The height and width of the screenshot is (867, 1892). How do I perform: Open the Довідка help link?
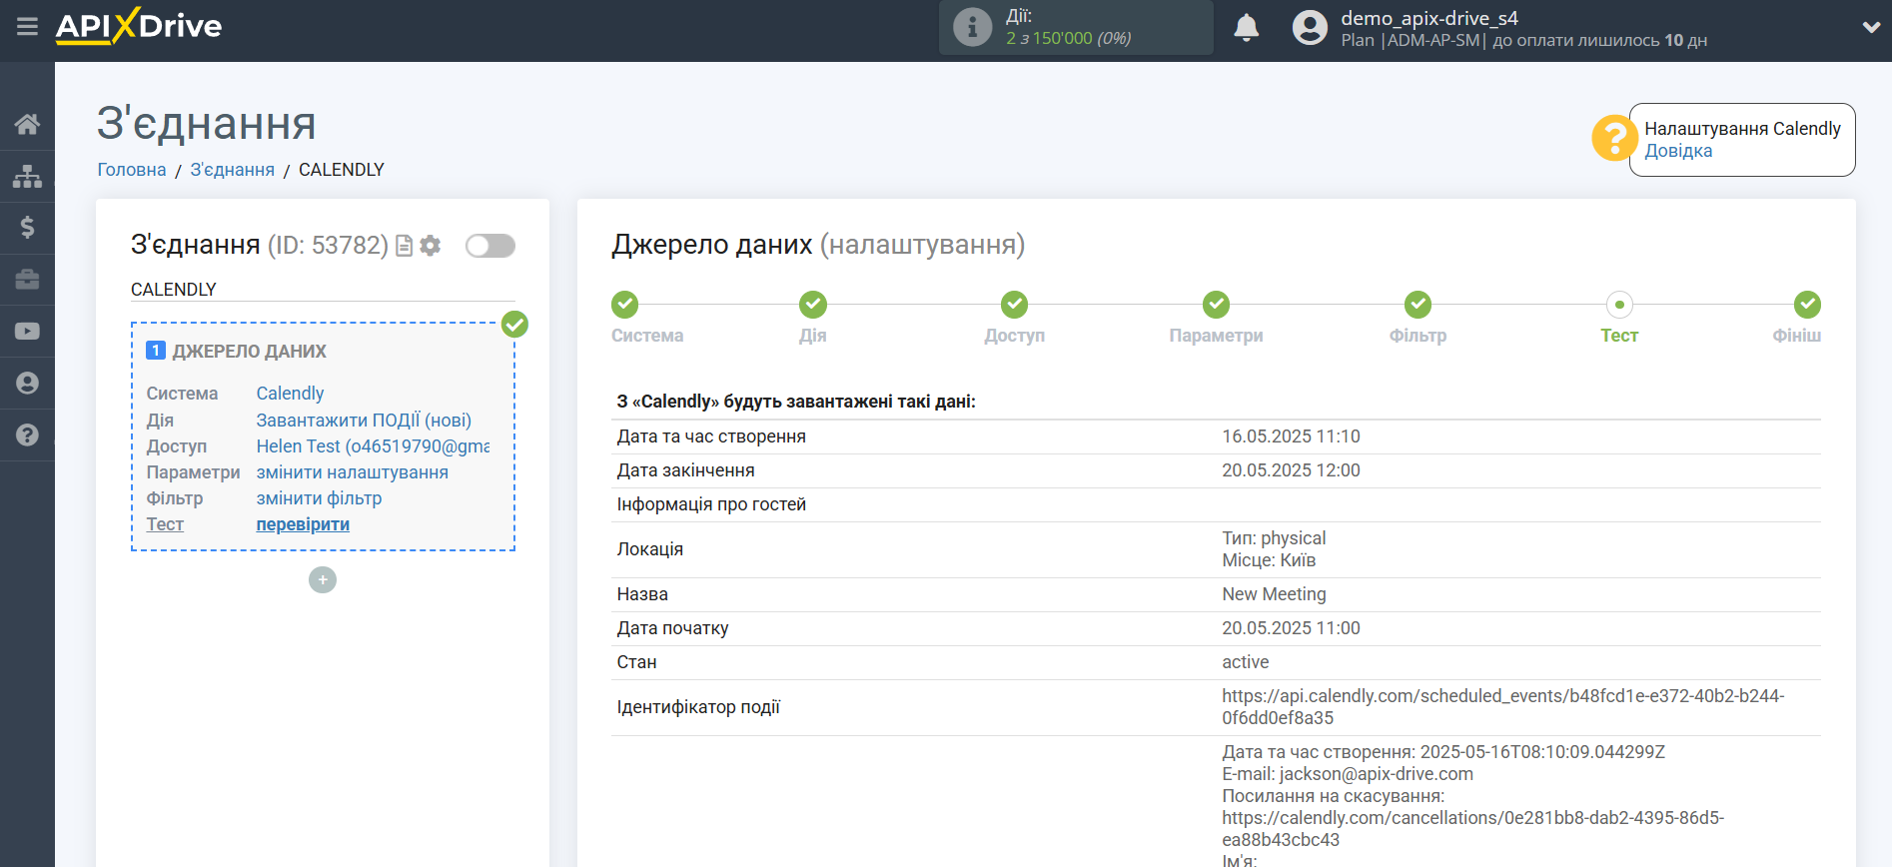[x=1678, y=151]
